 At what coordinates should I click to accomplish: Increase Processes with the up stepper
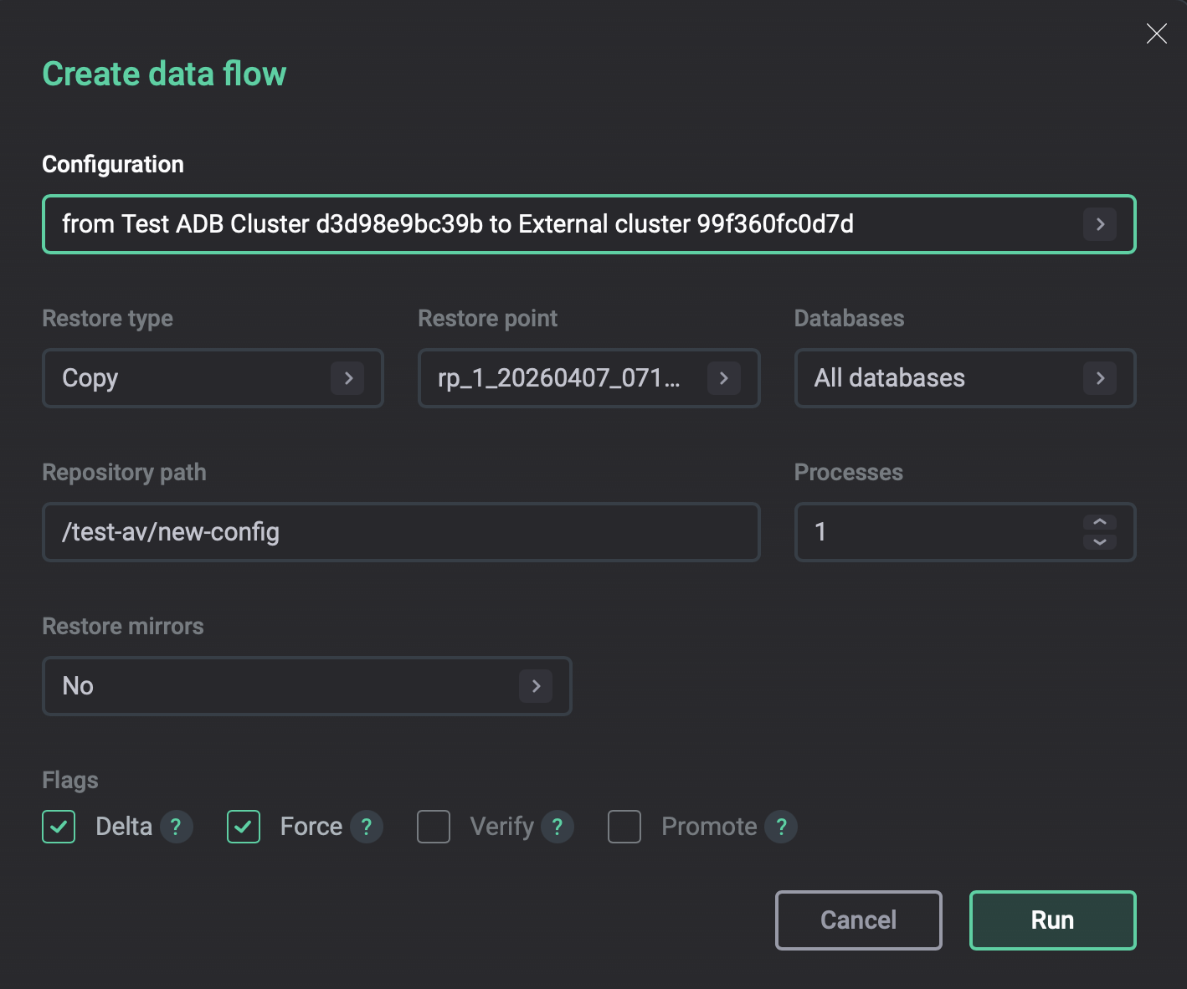pos(1100,523)
